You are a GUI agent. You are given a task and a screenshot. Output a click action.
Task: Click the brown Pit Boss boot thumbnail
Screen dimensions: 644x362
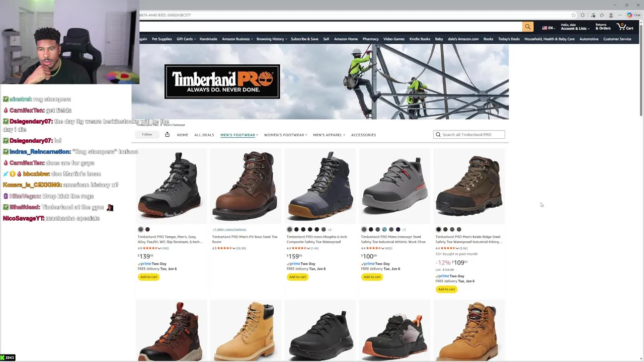coord(245,186)
